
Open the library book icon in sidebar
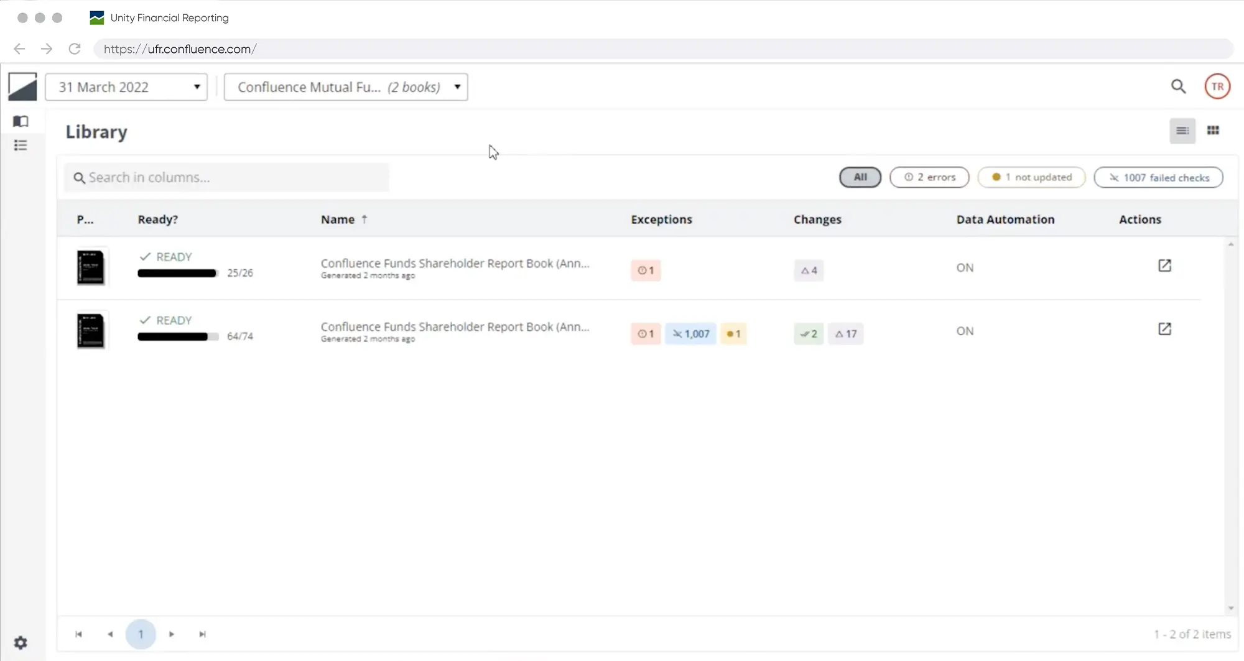tap(21, 121)
